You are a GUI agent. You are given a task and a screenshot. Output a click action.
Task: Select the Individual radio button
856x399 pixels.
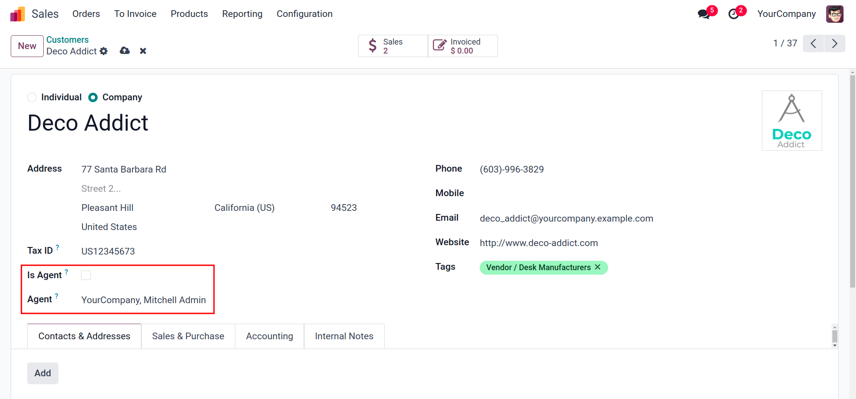click(32, 98)
